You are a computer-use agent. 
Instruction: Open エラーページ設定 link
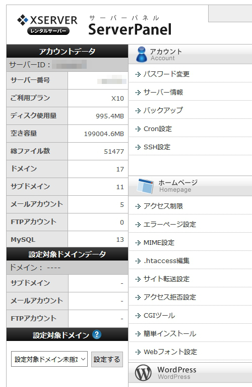pos(170,224)
